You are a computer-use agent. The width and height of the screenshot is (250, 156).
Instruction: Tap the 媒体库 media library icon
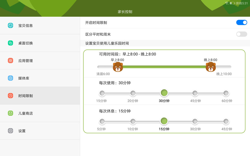pos(10,78)
